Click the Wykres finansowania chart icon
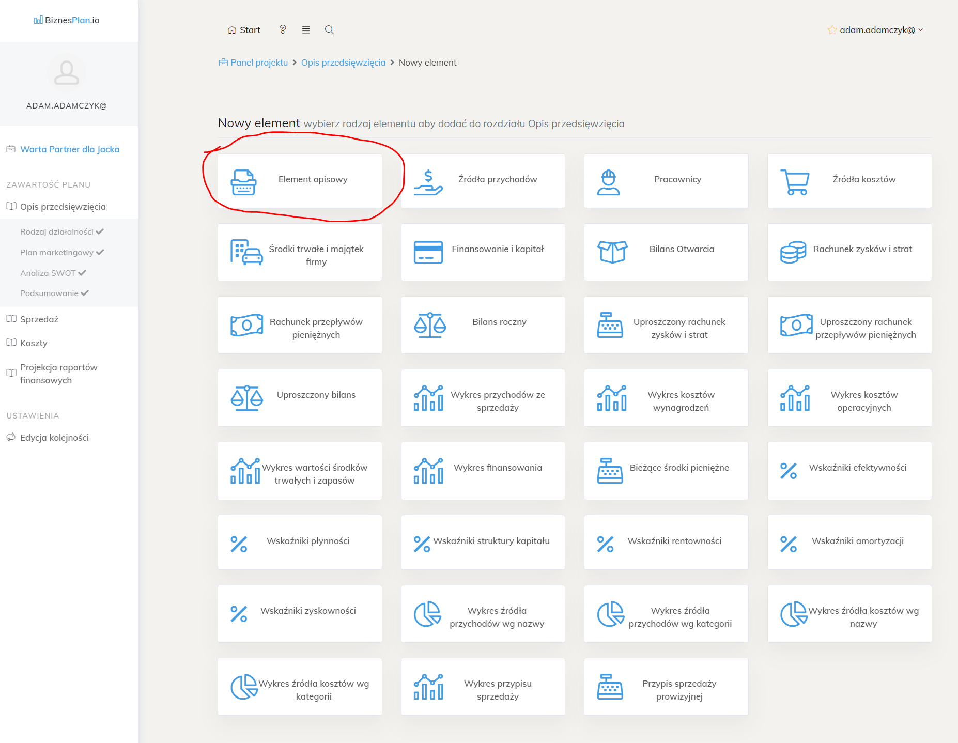 pyautogui.click(x=428, y=471)
